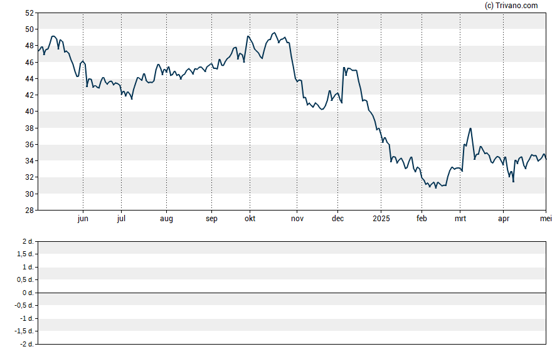
Task: Click the '-0,5 d.' volume axis label
Action: coord(24,305)
